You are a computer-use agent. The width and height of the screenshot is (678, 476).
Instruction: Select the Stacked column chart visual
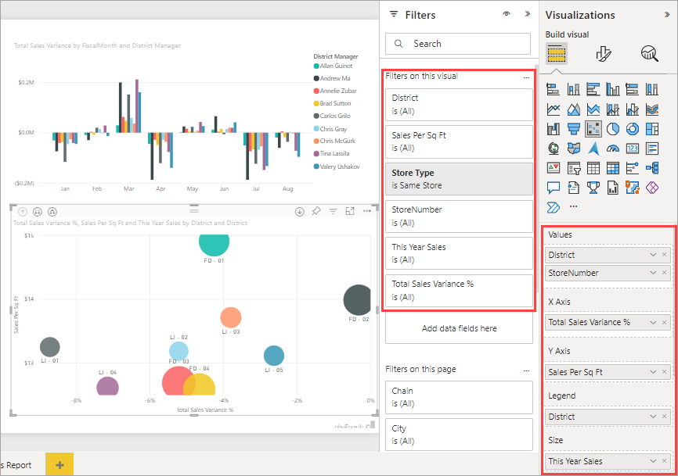pos(573,89)
